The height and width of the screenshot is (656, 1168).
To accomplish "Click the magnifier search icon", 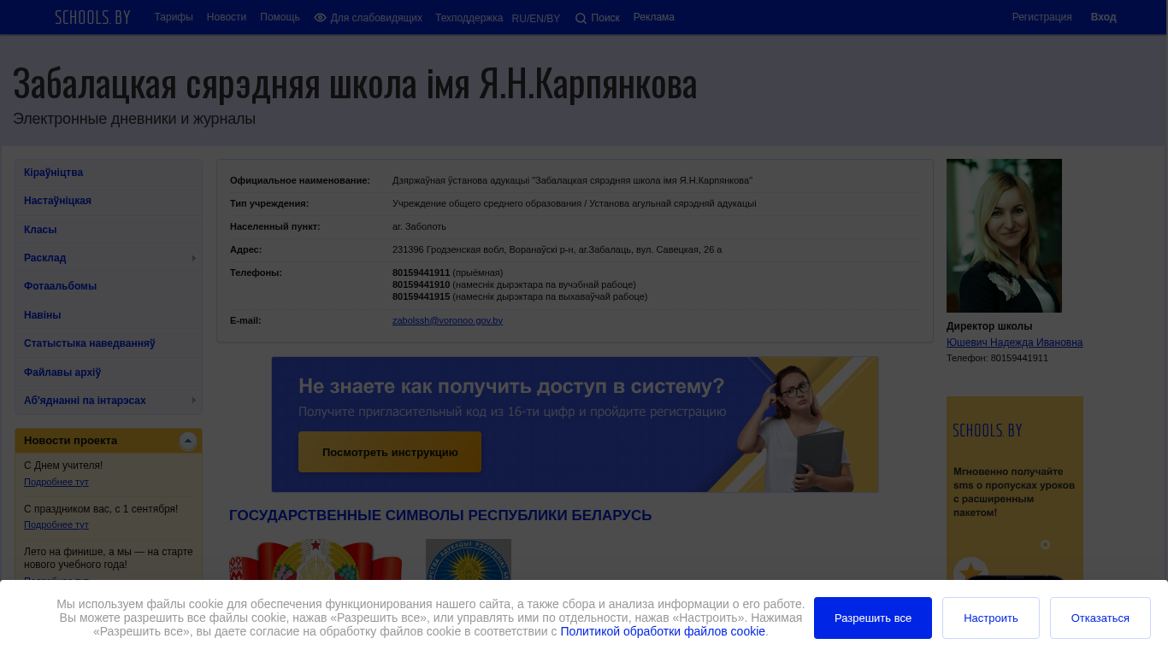I will tap(581, 18).
